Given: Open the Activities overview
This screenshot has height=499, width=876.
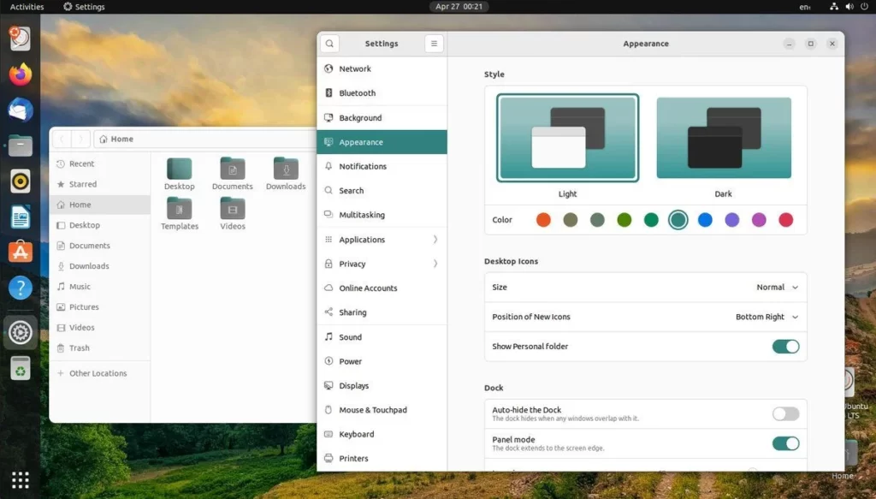Looking at the screenshot, I should pos(27,7).
